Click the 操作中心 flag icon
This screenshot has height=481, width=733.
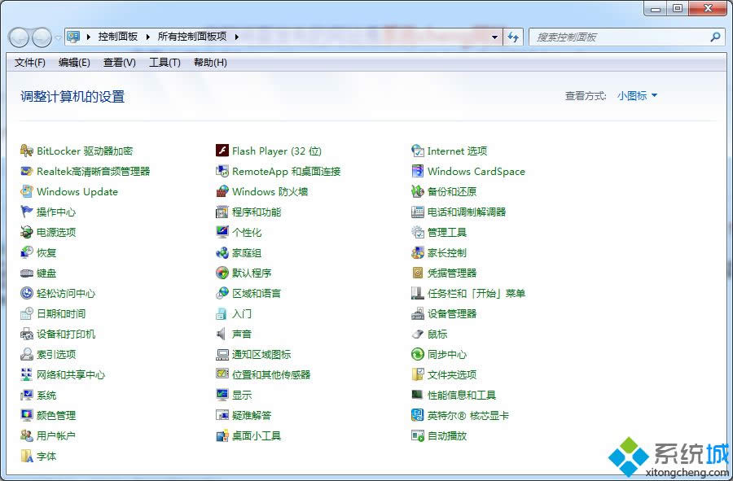pyautogui.click(x=27, y=212)
